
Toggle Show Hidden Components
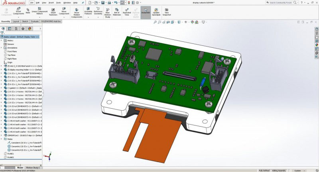(77, 12)
